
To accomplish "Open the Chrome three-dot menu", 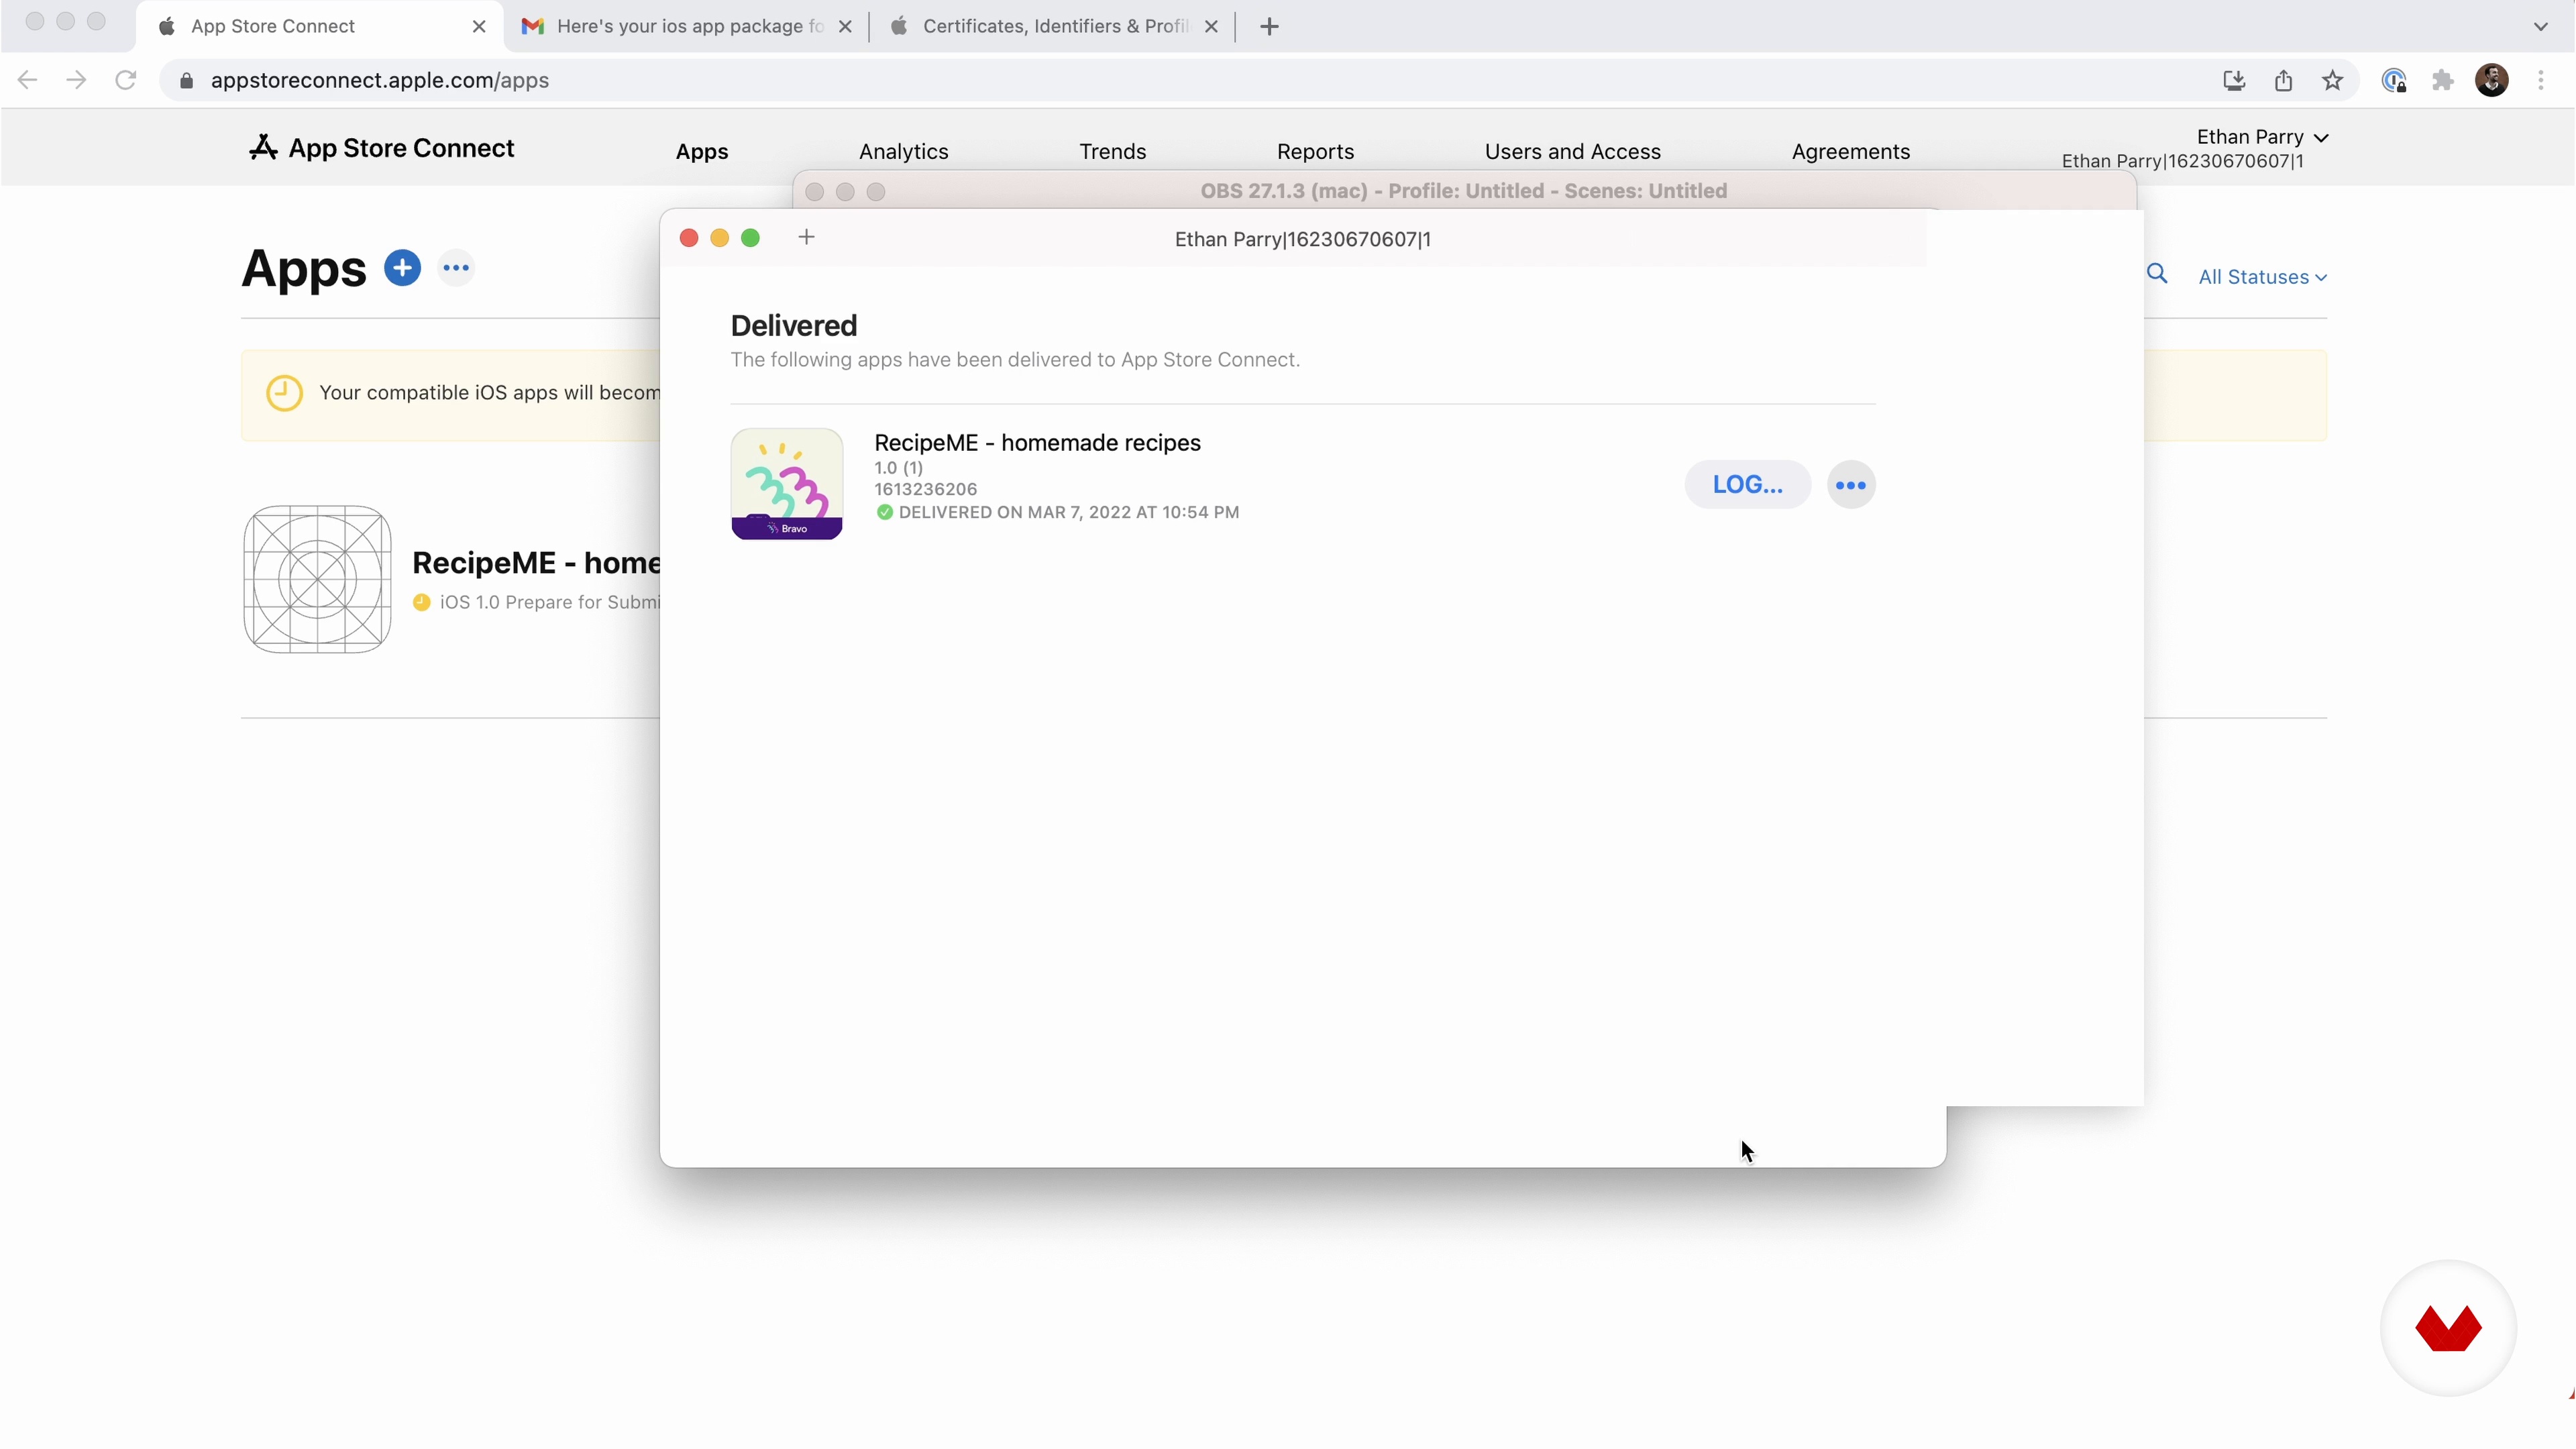I will [x=2540, y=80].
